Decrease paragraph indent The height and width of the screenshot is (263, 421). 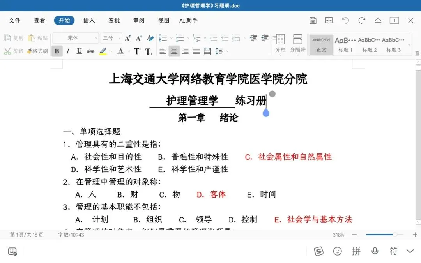[x=253, y=38]
